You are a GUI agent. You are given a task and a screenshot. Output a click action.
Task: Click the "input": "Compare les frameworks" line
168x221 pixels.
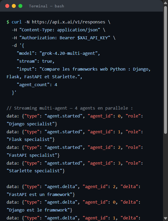[x=84, y=69]
